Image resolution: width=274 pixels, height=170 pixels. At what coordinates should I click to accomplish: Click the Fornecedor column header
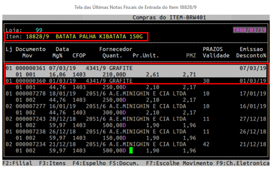pos(115,49)
